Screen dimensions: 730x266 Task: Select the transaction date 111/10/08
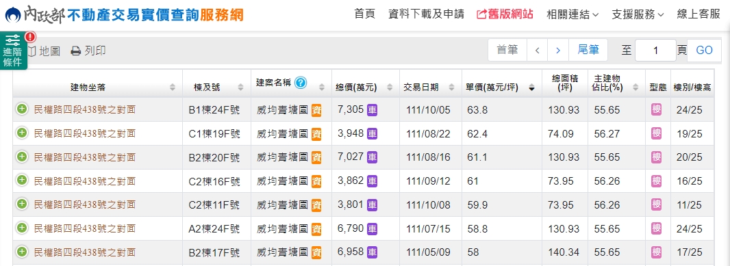coord(428,204)
